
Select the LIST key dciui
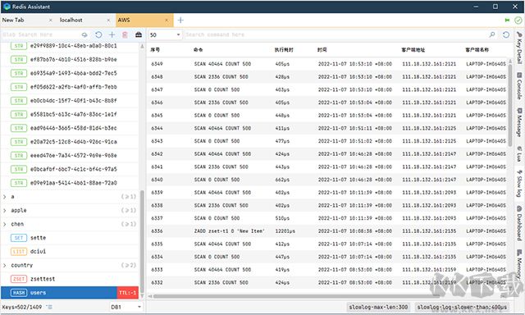click(70, 251)
